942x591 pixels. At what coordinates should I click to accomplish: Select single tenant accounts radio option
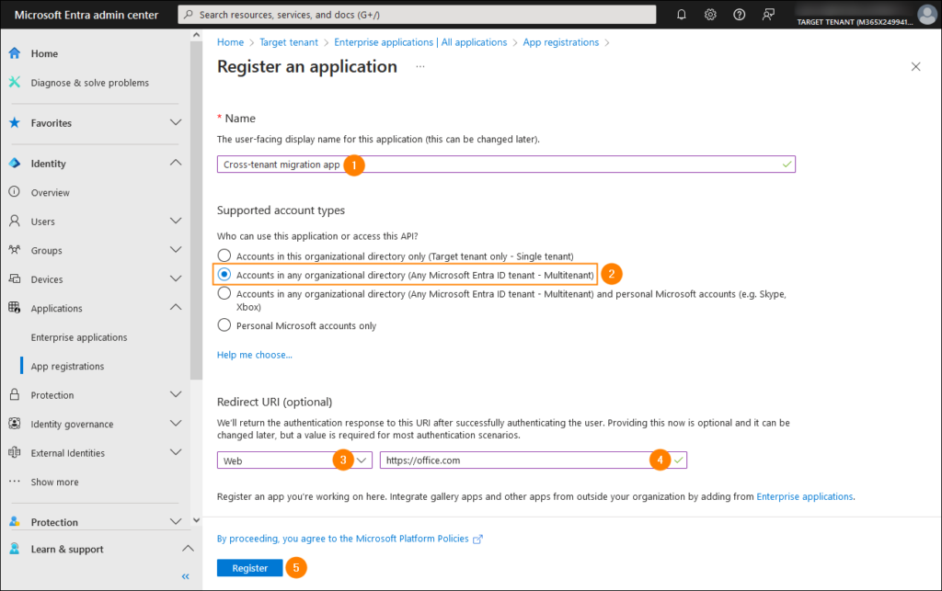[224, 256]
